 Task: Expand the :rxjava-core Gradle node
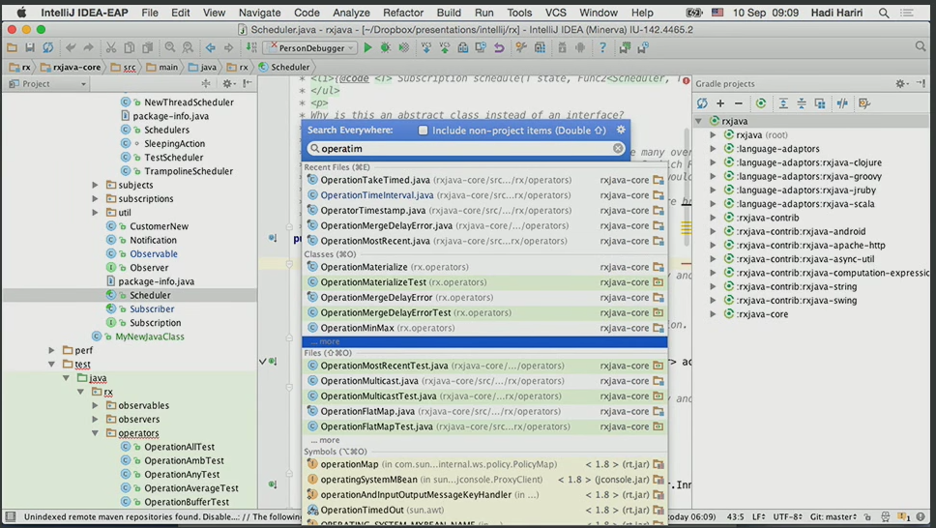713,314
